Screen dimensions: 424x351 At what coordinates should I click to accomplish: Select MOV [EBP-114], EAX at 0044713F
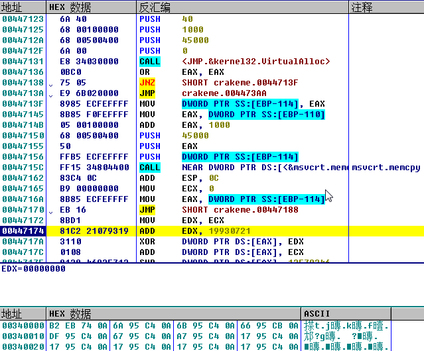(212, 104)
